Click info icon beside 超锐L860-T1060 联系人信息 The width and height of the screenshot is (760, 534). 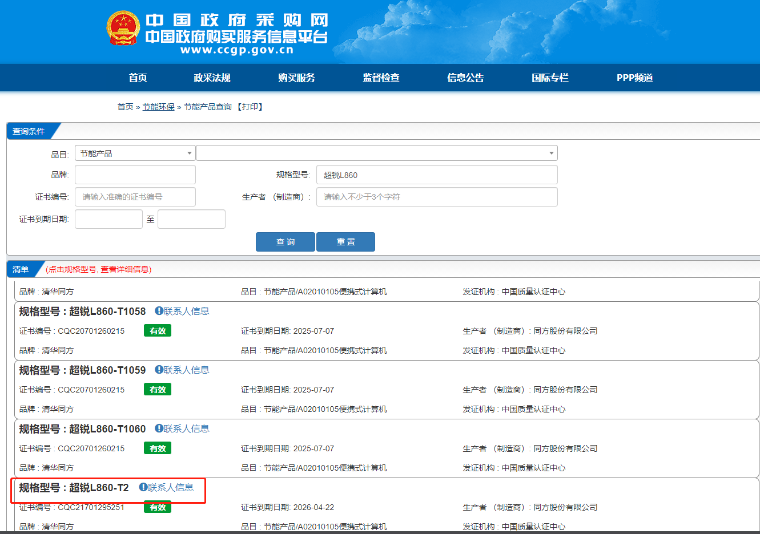pos(159,428)
